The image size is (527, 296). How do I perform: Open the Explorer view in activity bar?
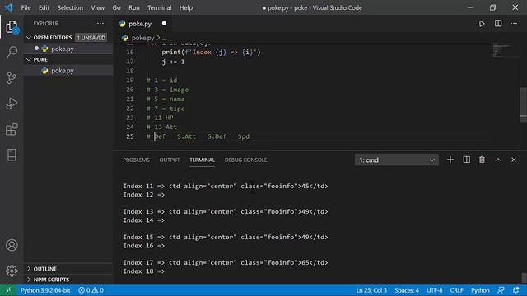coord(12,27)
